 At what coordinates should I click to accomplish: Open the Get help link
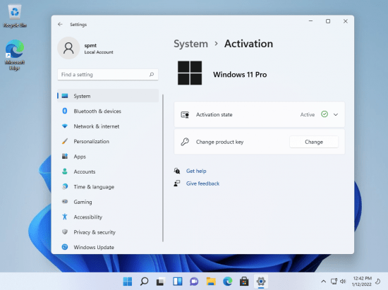tap(196, 171)
